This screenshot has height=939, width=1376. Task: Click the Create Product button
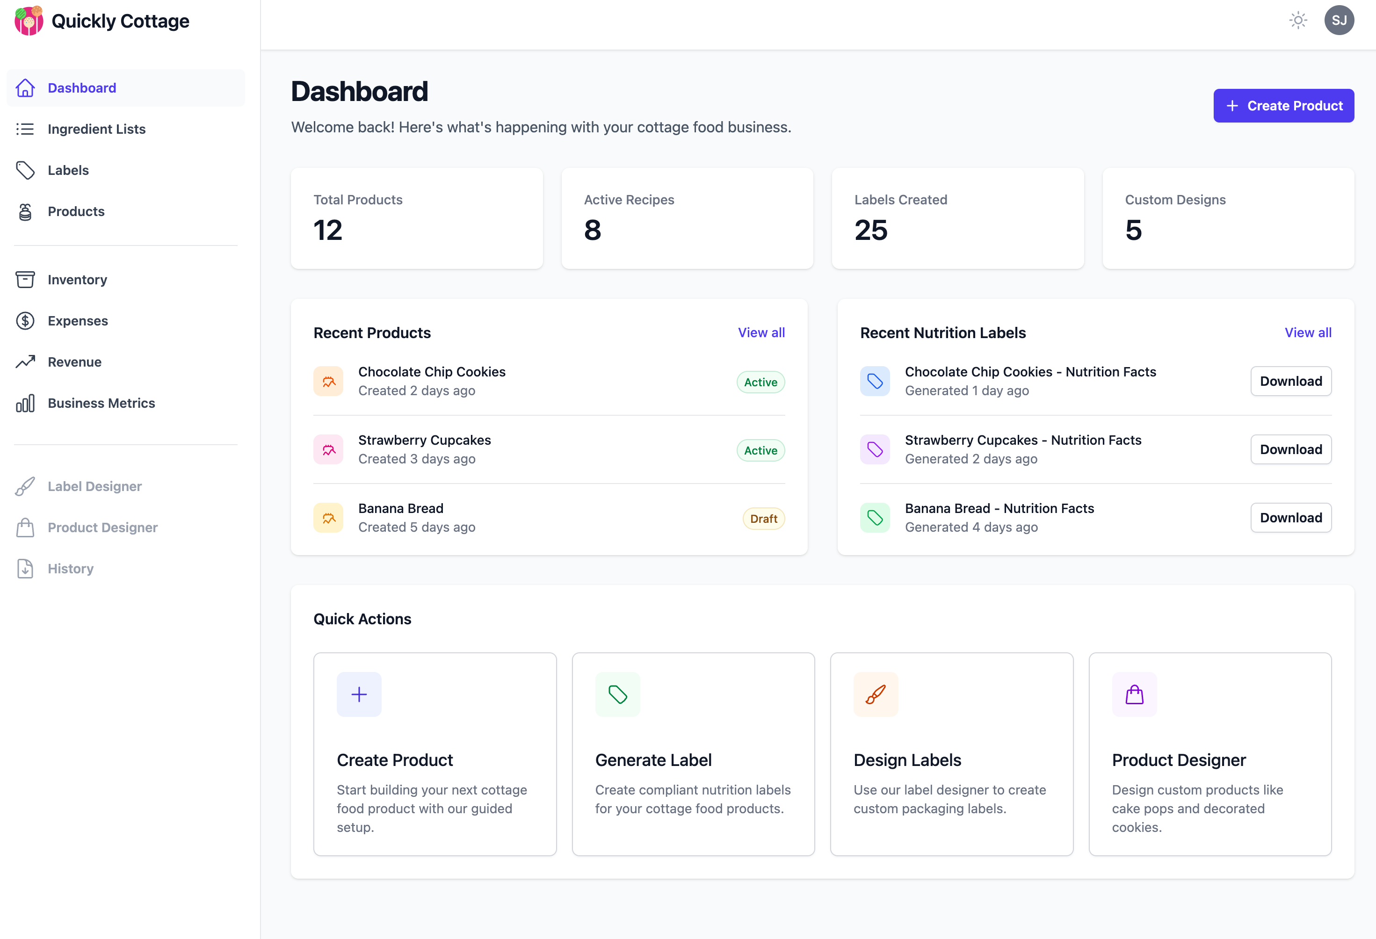1283,105
